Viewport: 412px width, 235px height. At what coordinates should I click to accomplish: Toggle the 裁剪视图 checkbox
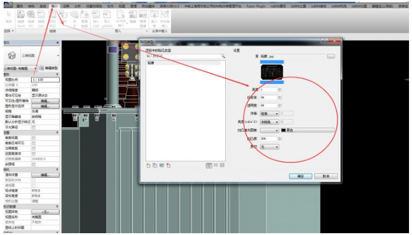(x=34, y=138)
